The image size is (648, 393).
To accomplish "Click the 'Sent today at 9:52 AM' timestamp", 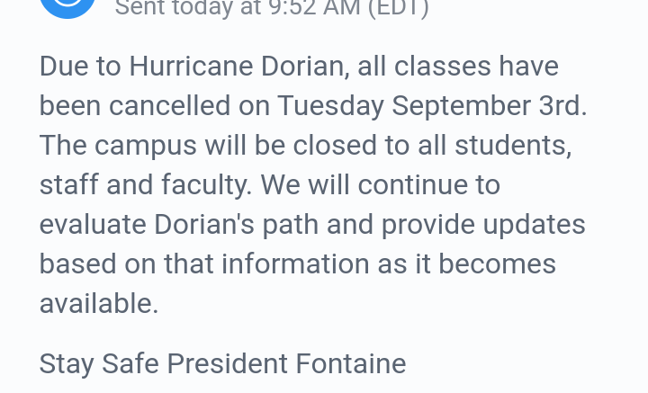I will point(238,8).
